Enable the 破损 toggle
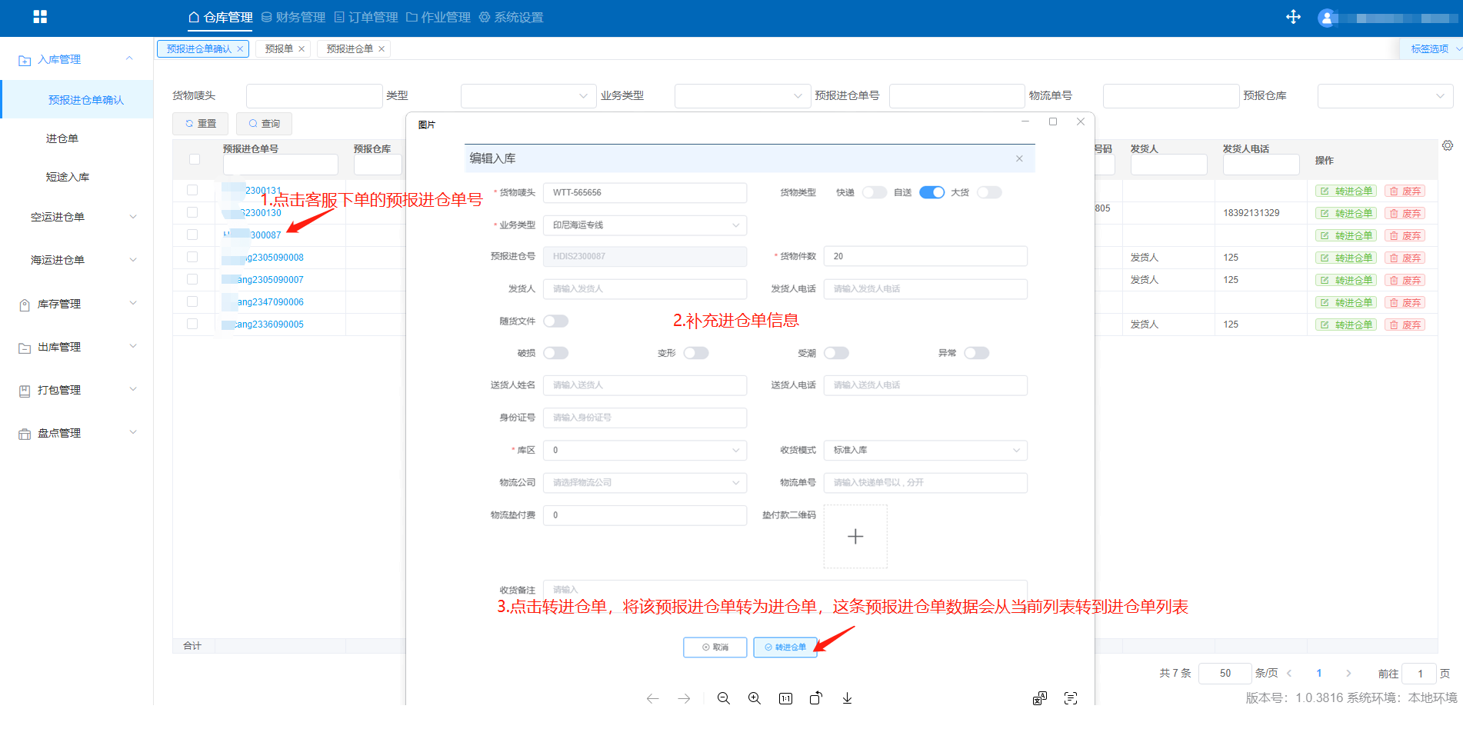Screen dimensions: 1463x729 tap(555, 353)
